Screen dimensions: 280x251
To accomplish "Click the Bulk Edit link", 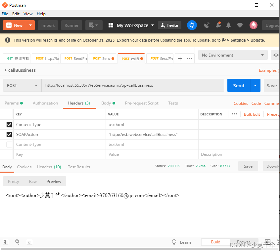I will (252, 114).
